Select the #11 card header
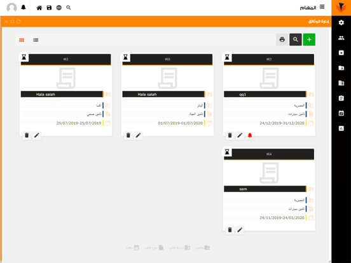This screenshot has height=263, width=351. [66, 60]
